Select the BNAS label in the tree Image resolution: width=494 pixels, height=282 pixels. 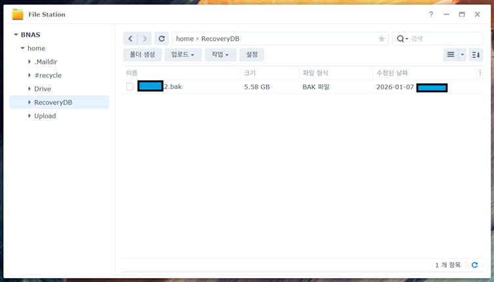(x=31, y=35)
